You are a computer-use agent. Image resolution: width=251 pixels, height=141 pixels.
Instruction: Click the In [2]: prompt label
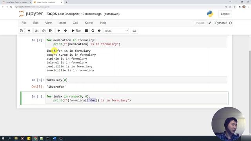tap(38, 40)
